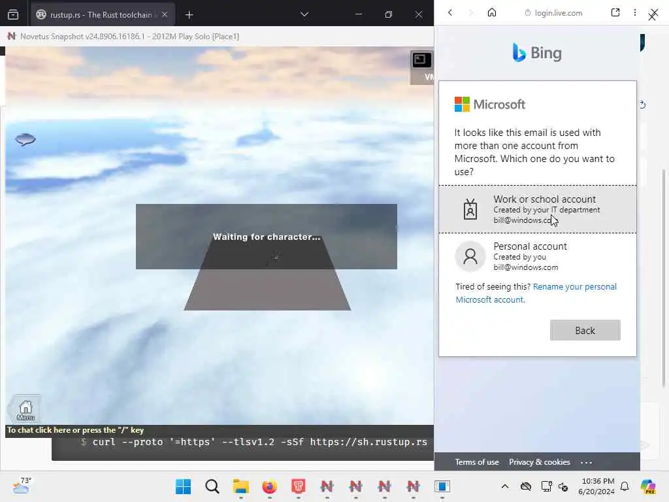Screen dimensions: 669x502
Task: Click the personal account avatar icon
Action: [x=470, y=256]
